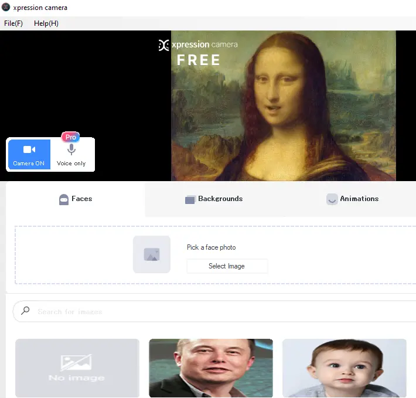Viewport: 416px width, 398px height.
Task: Click the face photo placeholder icon
Action: pyautogui.click(x=152, y=254)
